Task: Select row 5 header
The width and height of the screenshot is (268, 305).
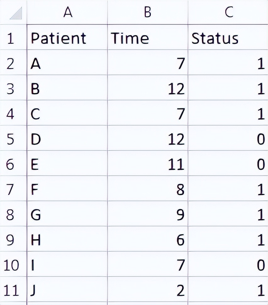Action: [x=11, y=139]
